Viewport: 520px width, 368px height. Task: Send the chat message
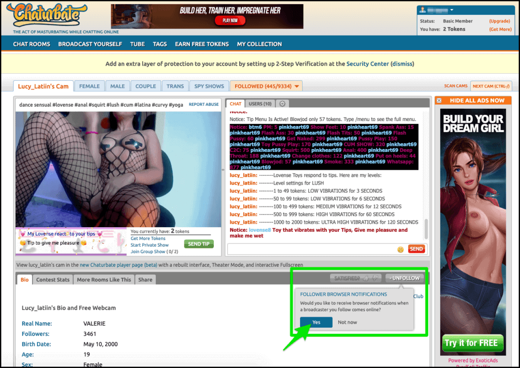(416, 249)
